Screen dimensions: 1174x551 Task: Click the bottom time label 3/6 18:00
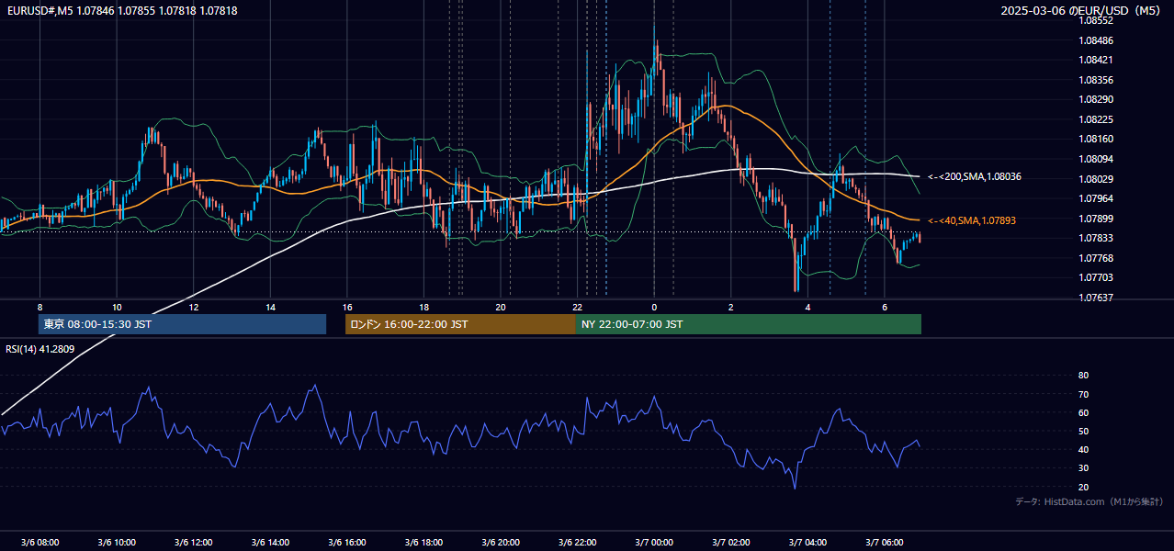tap(423, 542)
